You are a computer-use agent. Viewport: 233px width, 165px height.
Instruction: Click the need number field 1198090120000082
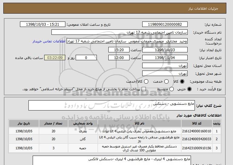165,25
